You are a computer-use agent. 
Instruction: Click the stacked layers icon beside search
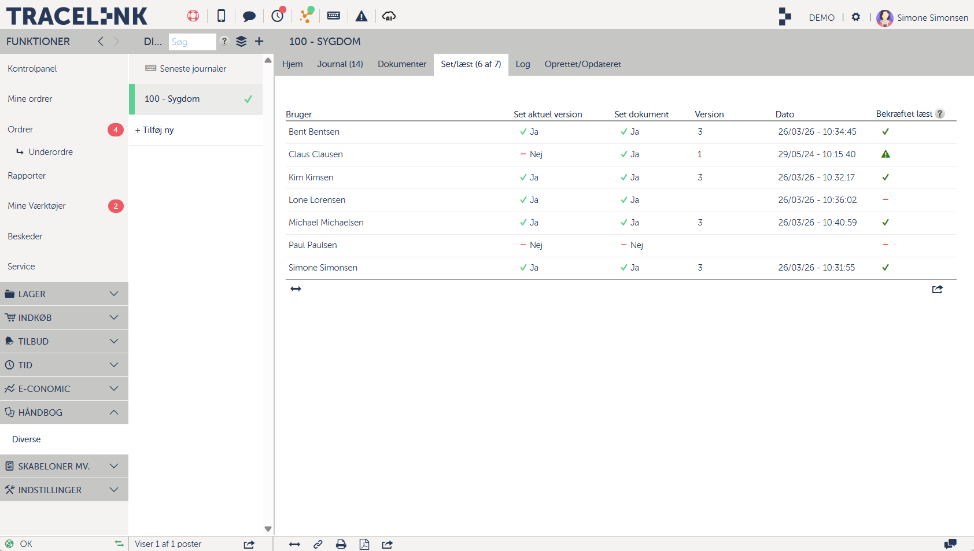click(x=241, y=42)
